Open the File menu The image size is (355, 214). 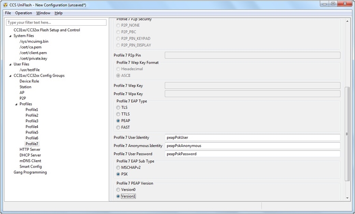pos(8,13)
